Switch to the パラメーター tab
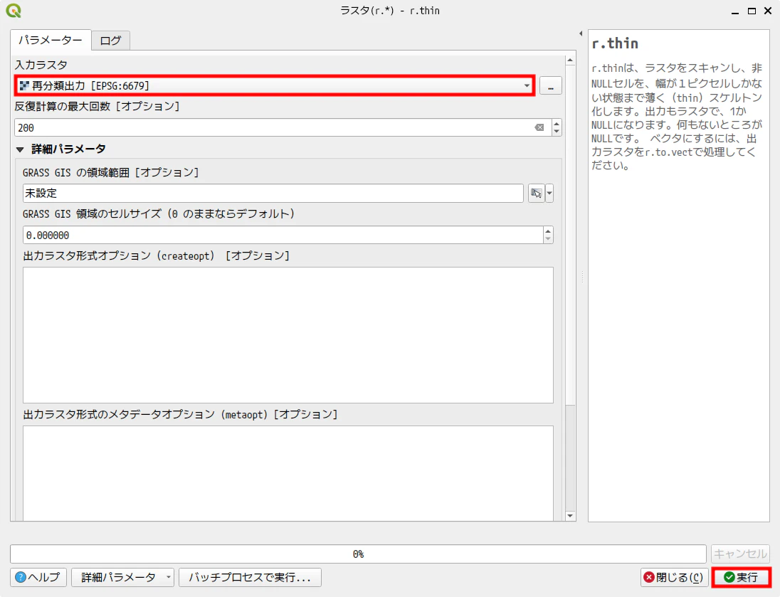Viewport: 780px width, 597px height. click(x=51, y=41)
